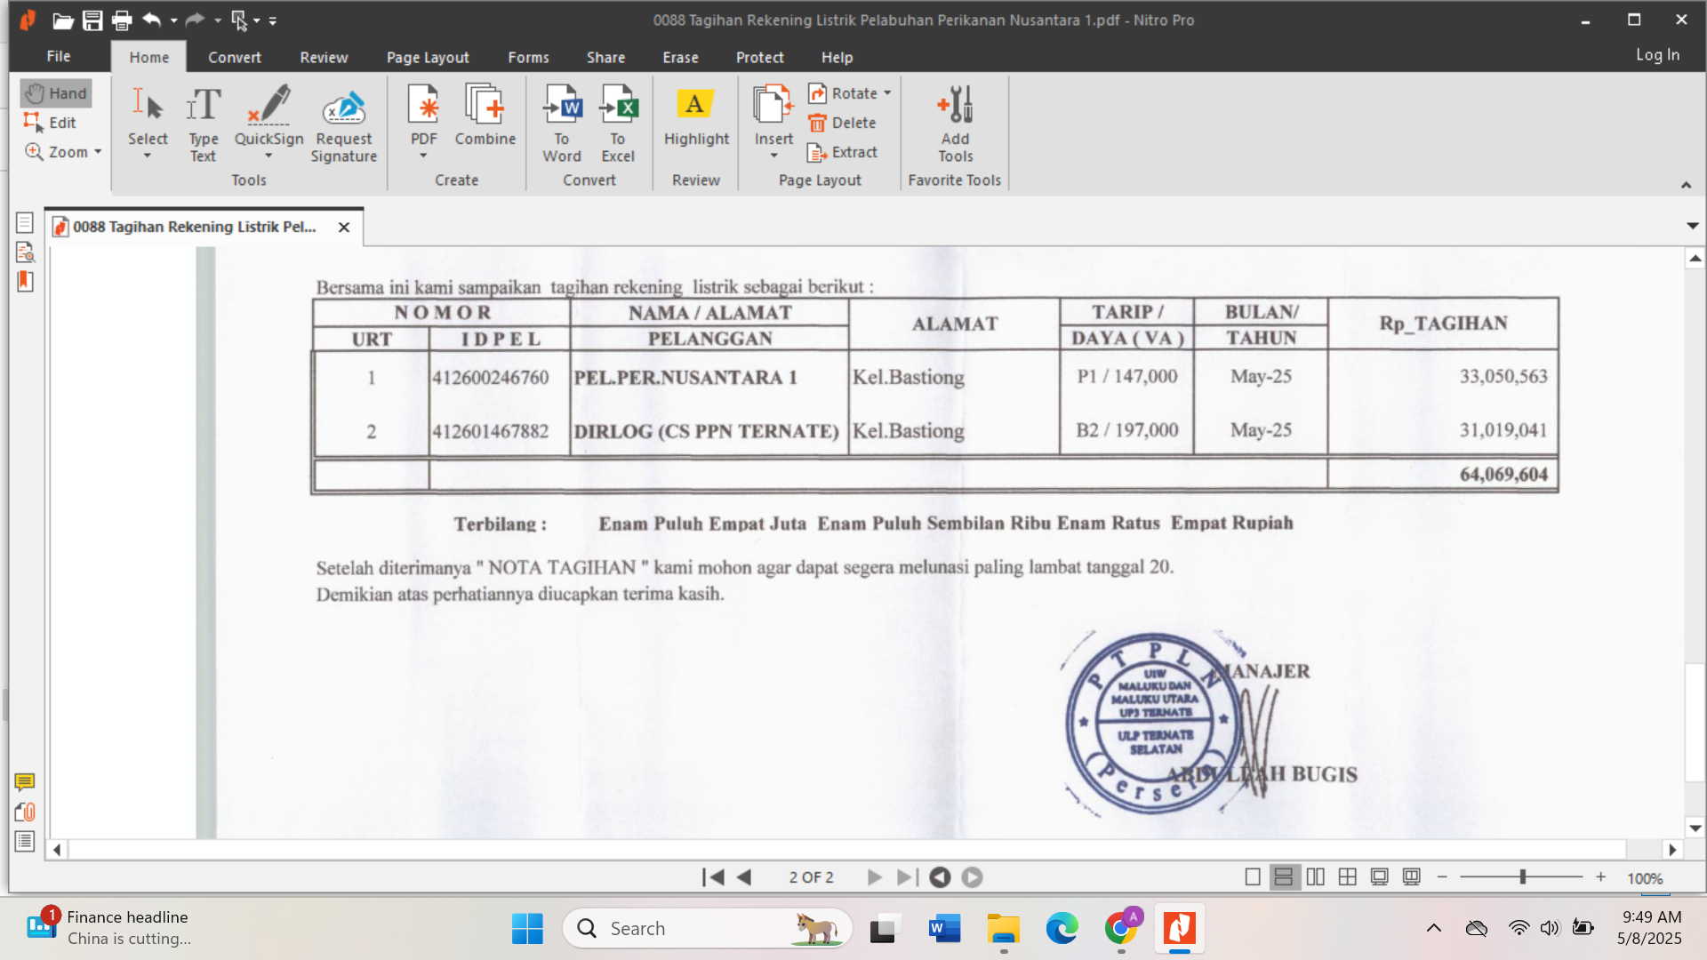Open the Pages panel in sidebar
The height and width of the screenshot is (960, 1707).
click(25, 223)
